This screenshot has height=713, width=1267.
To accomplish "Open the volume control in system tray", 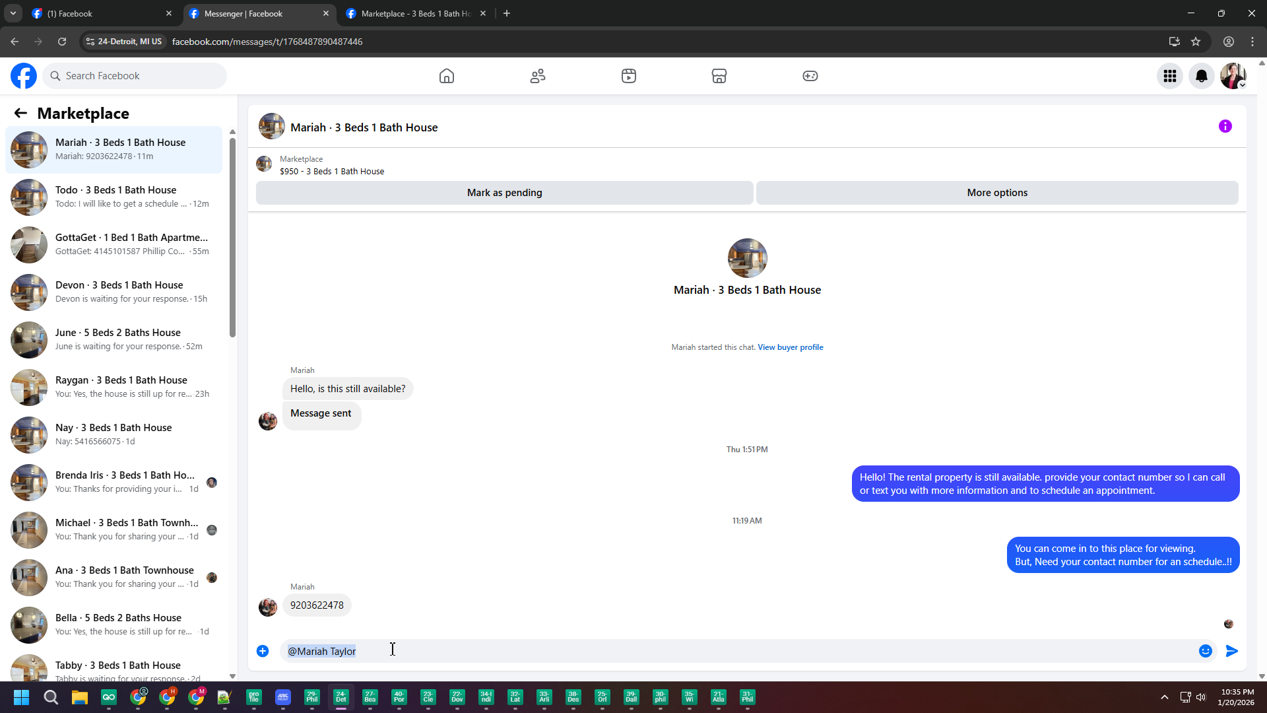I will (1201, 697).
